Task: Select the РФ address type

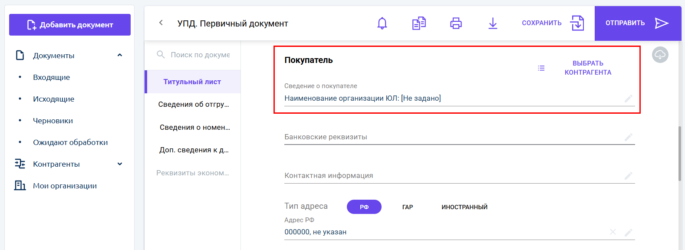Action: point(364,207)
